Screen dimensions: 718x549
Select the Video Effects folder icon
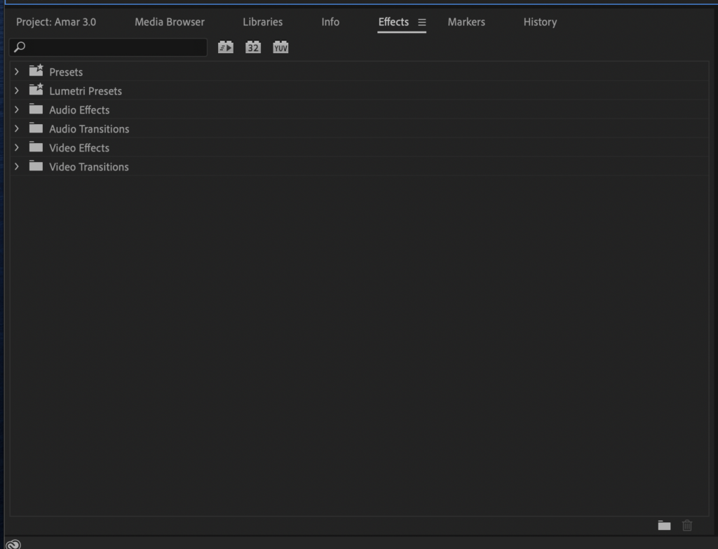tap(36, 147)
